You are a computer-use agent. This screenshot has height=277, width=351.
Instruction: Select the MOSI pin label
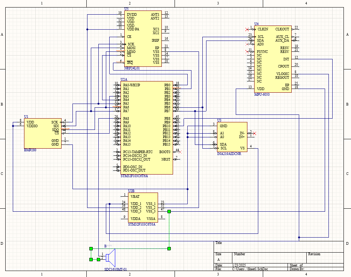(x=131, y=48)
